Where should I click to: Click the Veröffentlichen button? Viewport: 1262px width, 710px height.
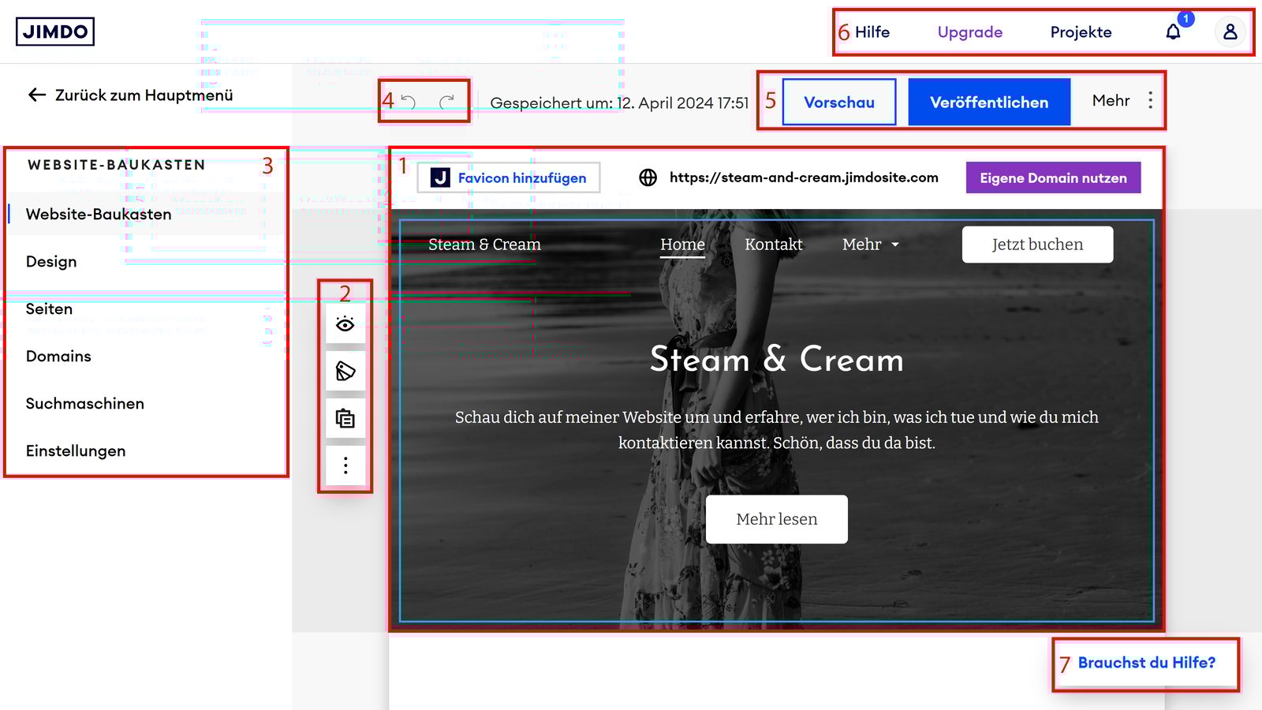click(x=988, y=102)
